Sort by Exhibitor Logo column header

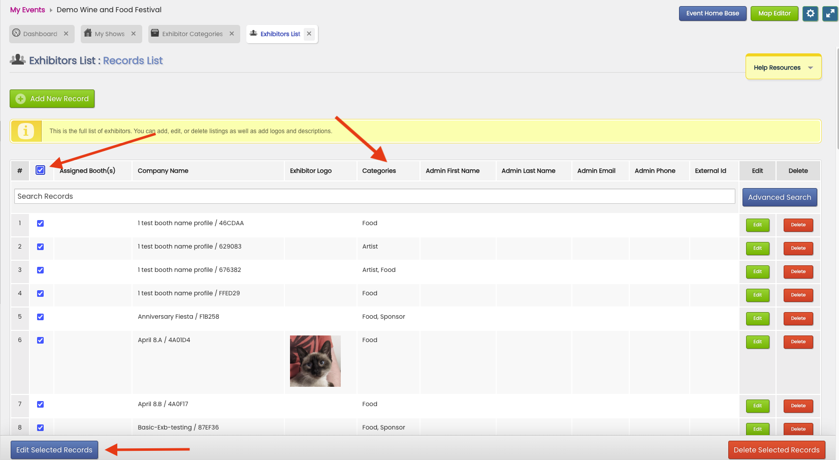pos(311,171)
